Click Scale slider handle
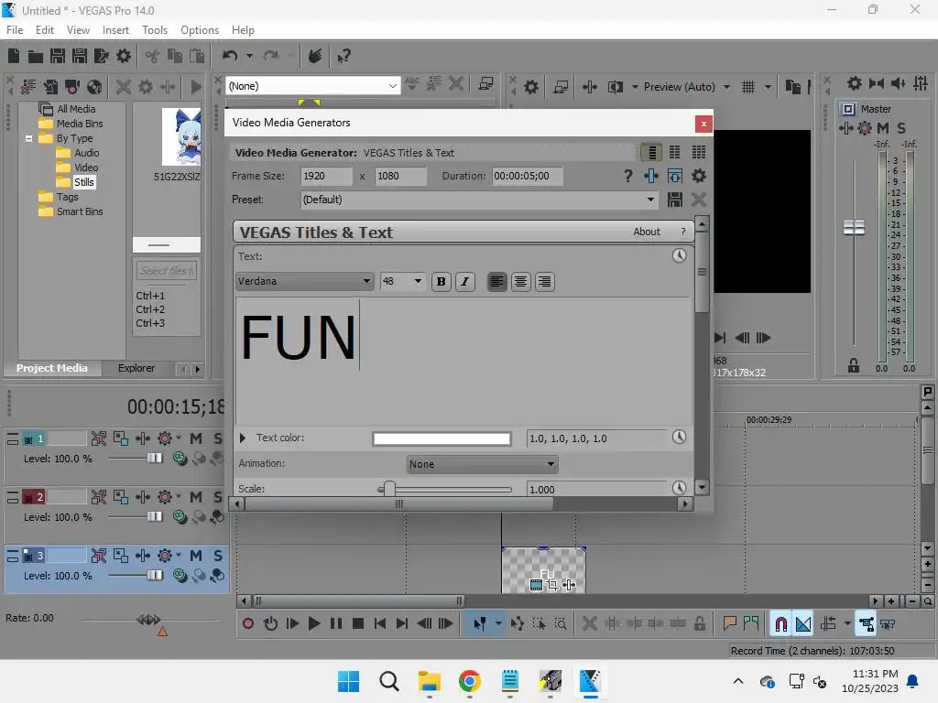The width and height of the screenshot is (938, 703). tap(388, 489)
